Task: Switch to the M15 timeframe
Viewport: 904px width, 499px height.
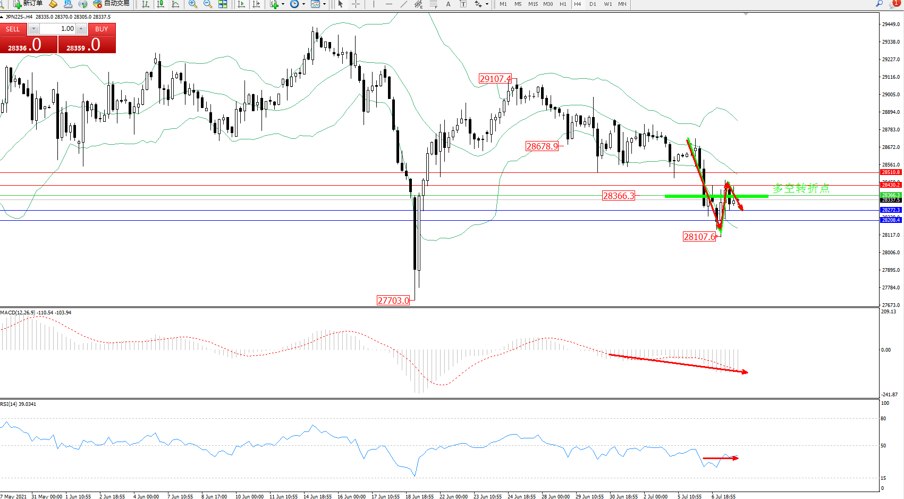Action: click(533, 4)
